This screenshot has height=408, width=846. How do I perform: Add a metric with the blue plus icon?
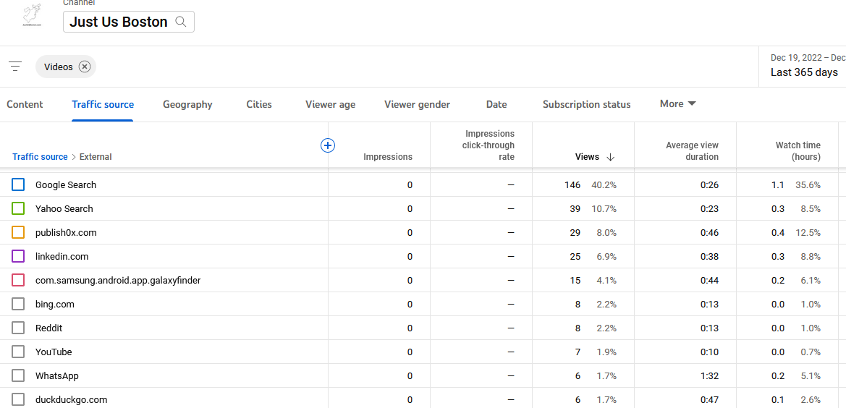[328, 145]
